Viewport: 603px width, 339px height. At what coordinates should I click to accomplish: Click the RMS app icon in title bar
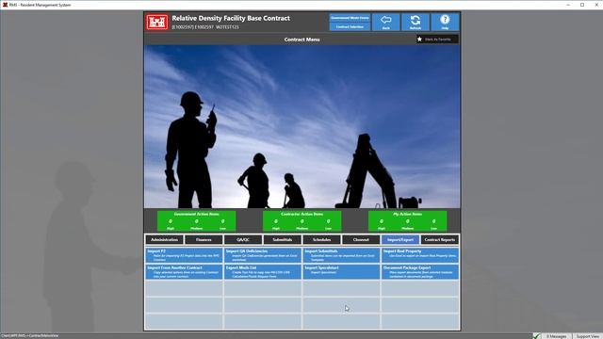5,5
